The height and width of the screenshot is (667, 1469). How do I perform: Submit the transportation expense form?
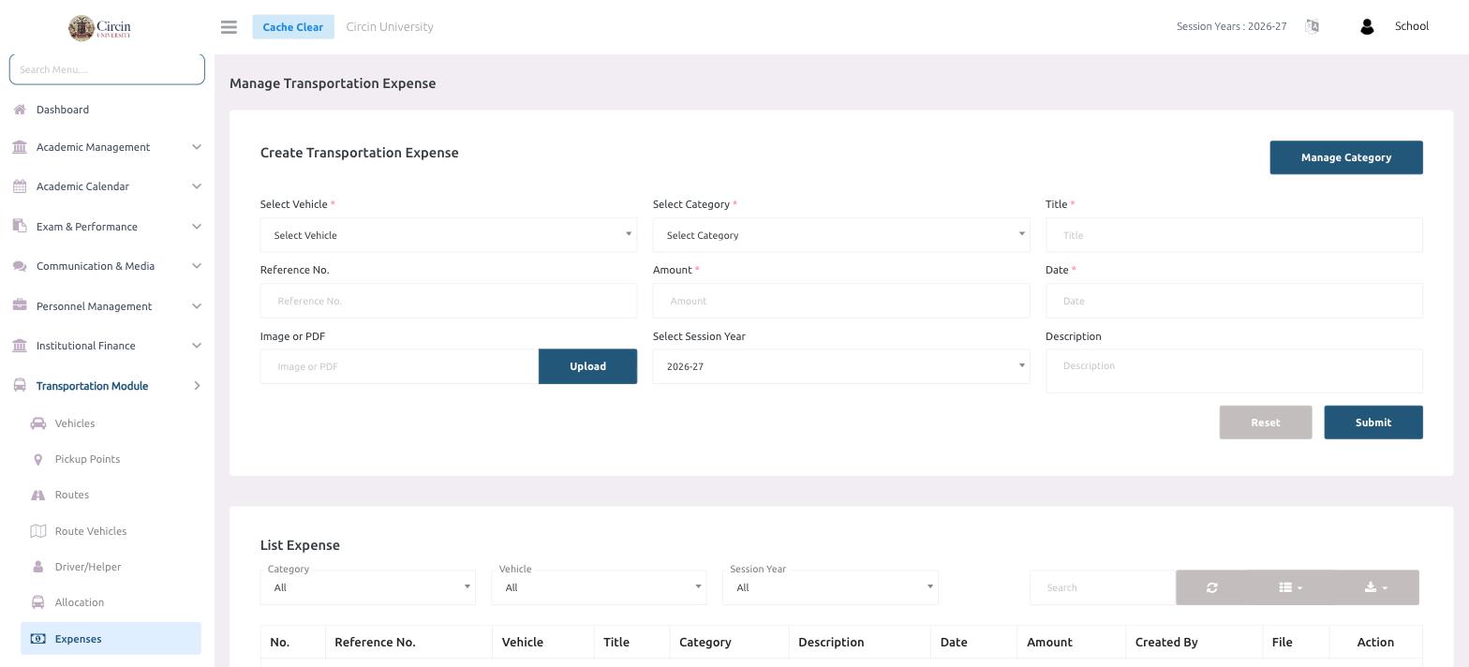pos(1373,422)
